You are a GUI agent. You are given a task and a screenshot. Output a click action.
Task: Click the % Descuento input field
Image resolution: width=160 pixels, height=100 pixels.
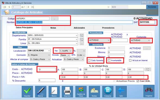point(47,81)
